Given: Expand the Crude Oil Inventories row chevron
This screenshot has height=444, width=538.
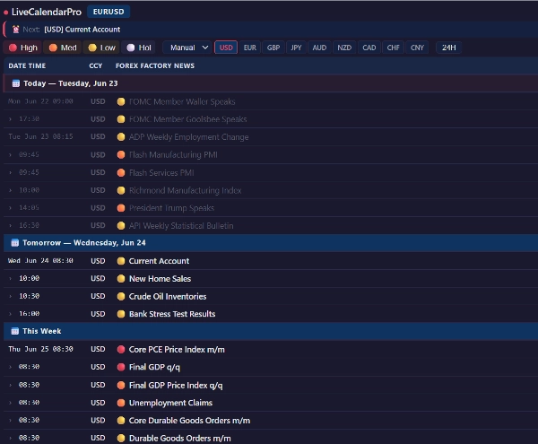Looking at the screenshot, I should coord(10,296).
